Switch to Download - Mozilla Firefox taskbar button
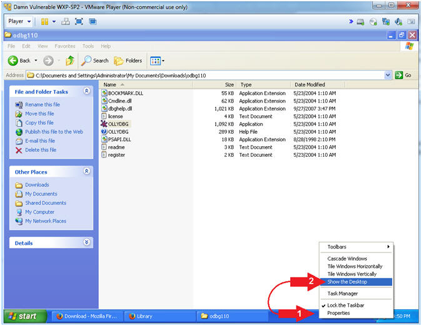422x326 pixels. (x=87, y=317)
